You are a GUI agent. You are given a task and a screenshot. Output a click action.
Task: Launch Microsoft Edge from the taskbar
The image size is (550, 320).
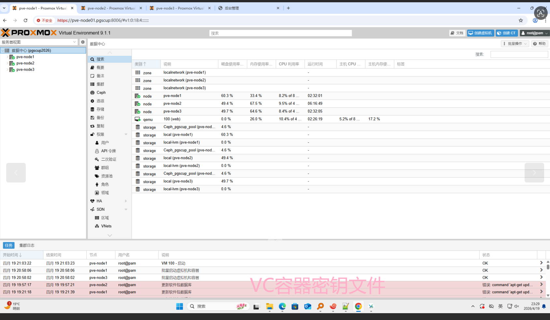coord(282,306)
